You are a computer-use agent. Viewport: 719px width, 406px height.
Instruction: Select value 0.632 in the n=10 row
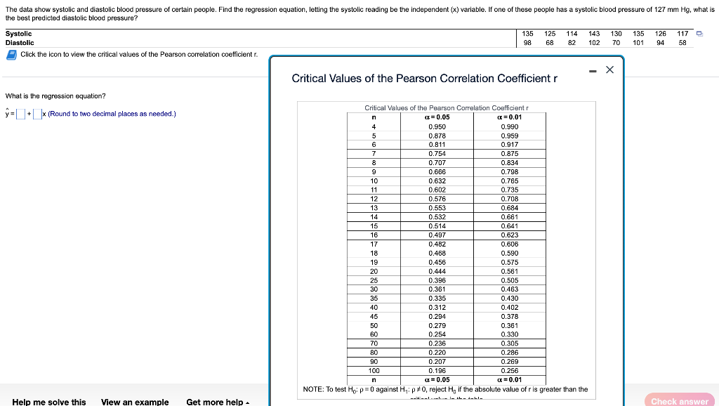[437, 181]
